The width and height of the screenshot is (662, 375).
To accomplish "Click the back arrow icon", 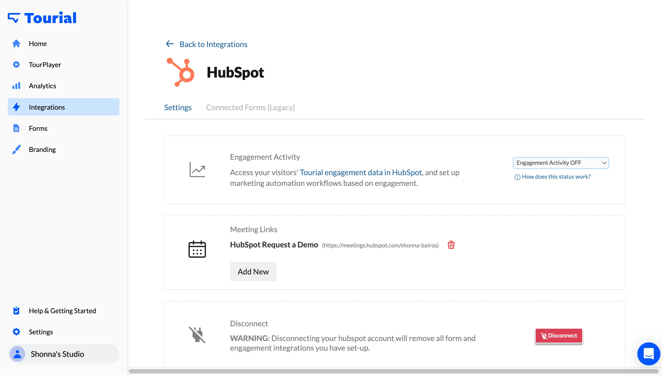I will (170, 44).
